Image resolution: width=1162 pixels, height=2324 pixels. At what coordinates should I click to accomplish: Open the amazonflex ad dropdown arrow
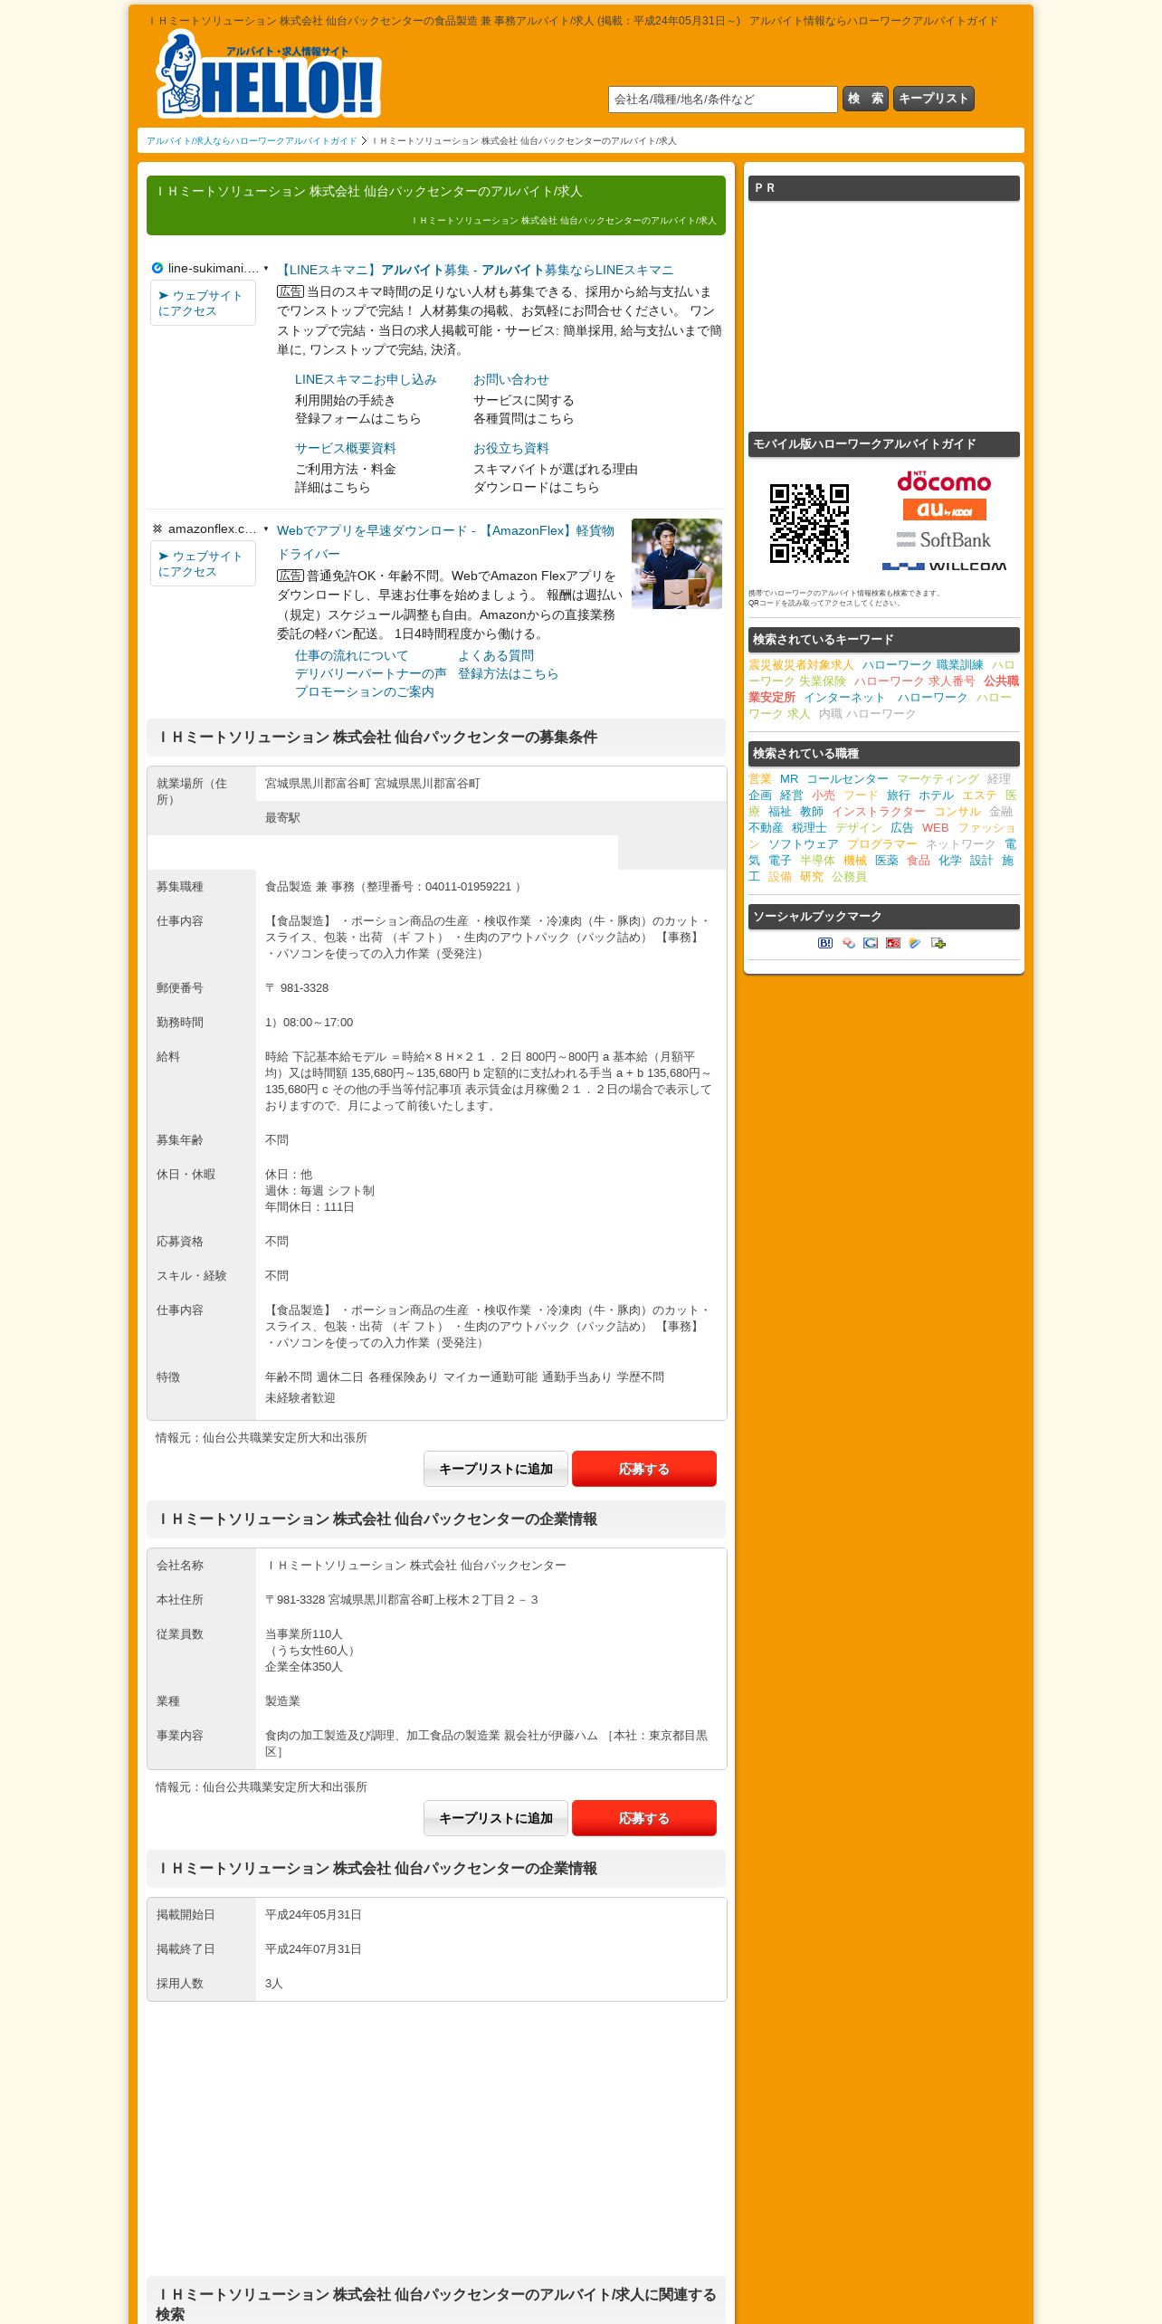point(266,529)
